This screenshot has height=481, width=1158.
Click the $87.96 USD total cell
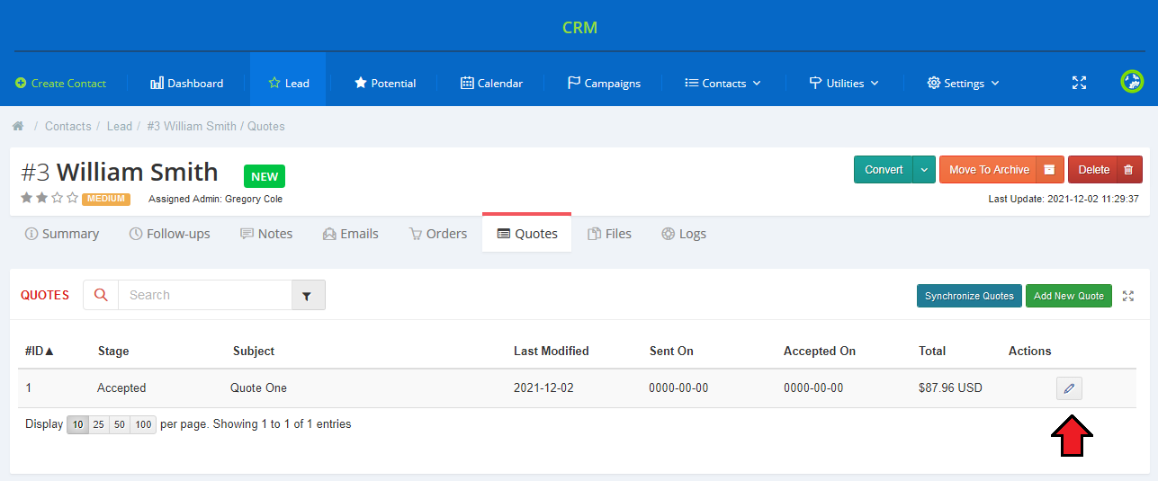point(950,388)
